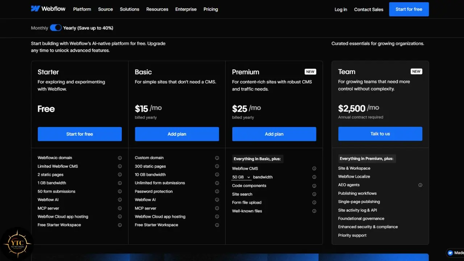Open info for Unlimited form submissions
The height and width of the screenshot is (261, 464).
coord(217,183)
